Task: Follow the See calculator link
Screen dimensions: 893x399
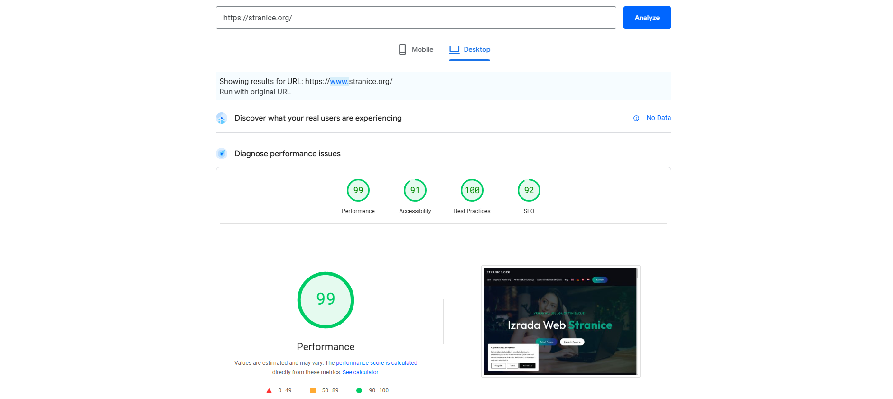Action: [x=361, y=372]
